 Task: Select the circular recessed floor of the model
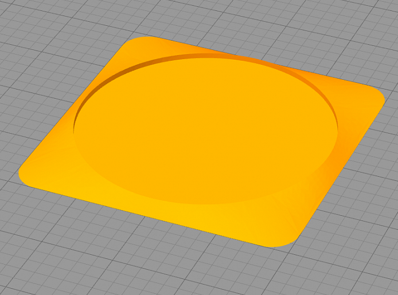(x=206, y=131)
